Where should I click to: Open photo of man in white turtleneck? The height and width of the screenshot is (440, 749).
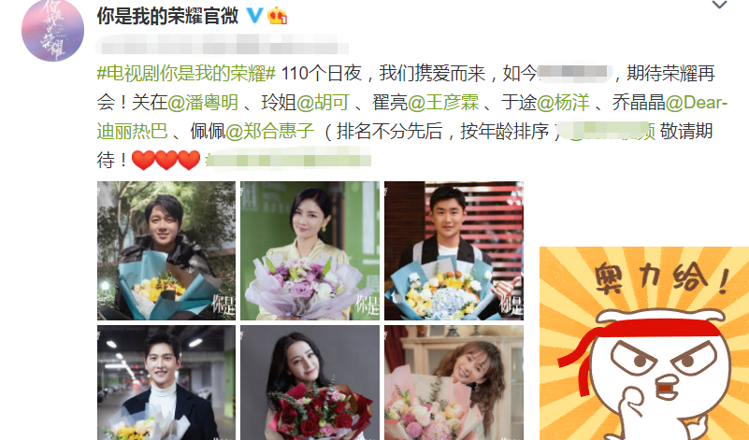[x=166, y=383]
